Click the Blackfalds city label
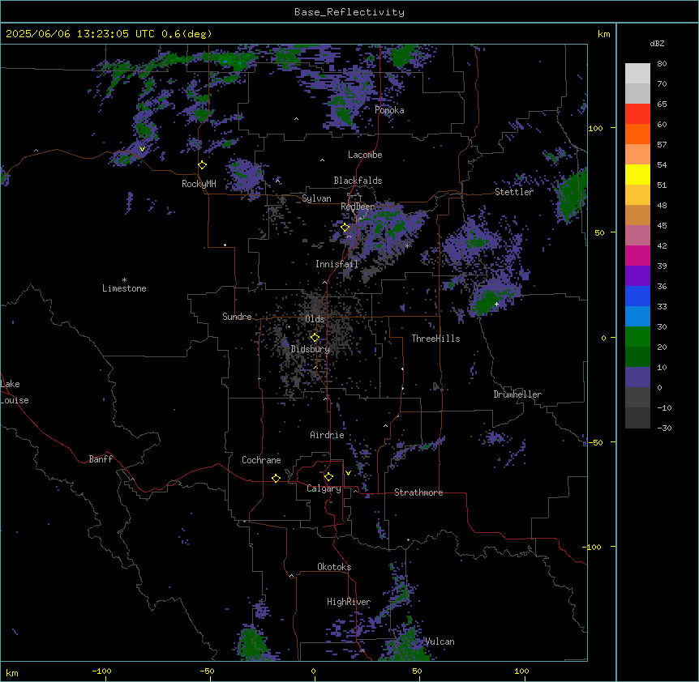 coord(358,181)
